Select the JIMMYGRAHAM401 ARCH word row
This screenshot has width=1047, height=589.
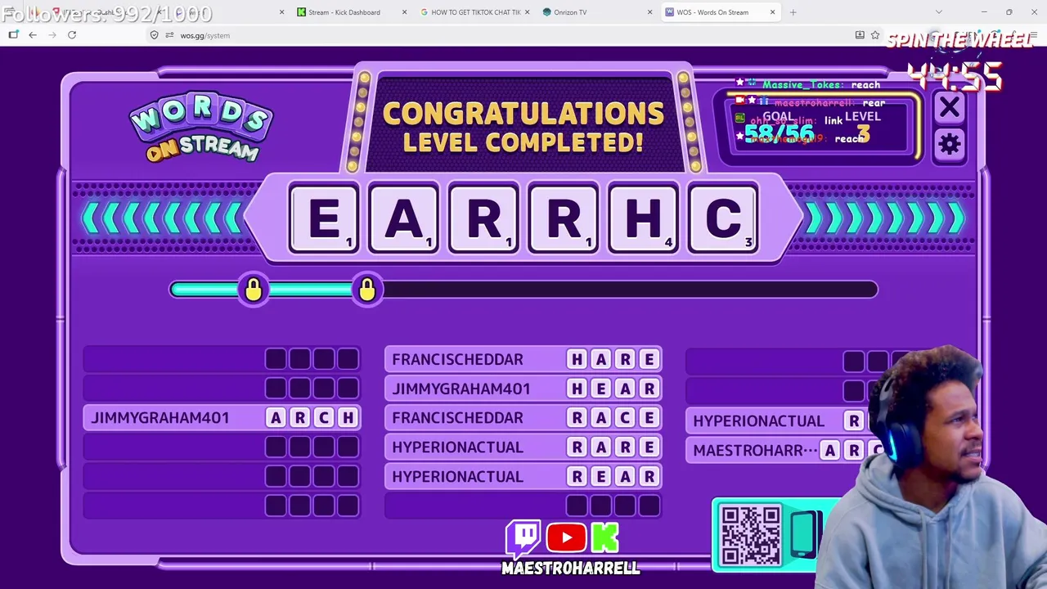pyautogui.click(x=222, y=418)
